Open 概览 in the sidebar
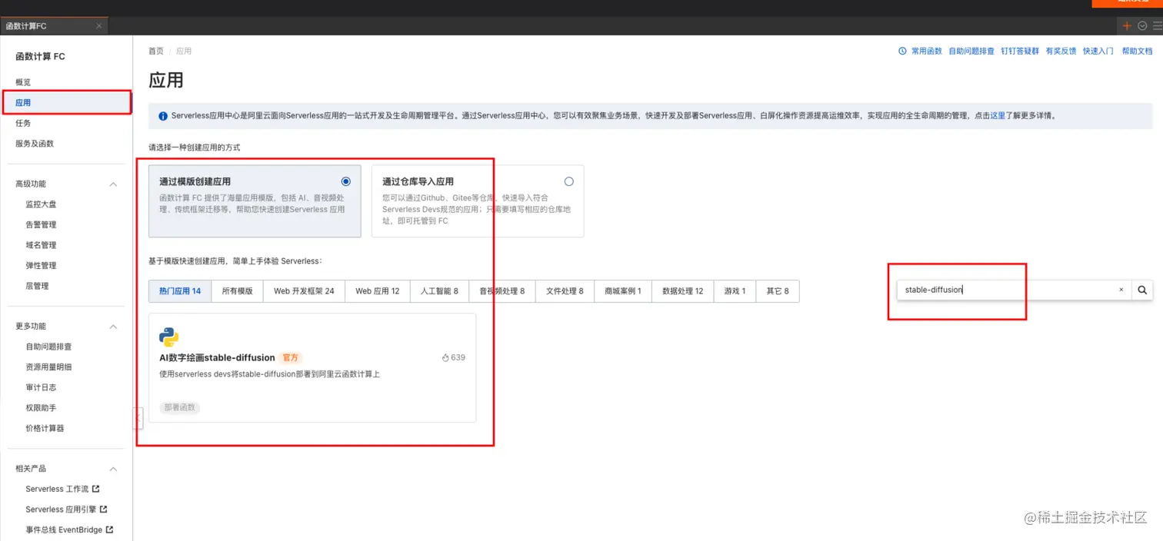This screenshot has height=541, width=1163. pos(23,82)
